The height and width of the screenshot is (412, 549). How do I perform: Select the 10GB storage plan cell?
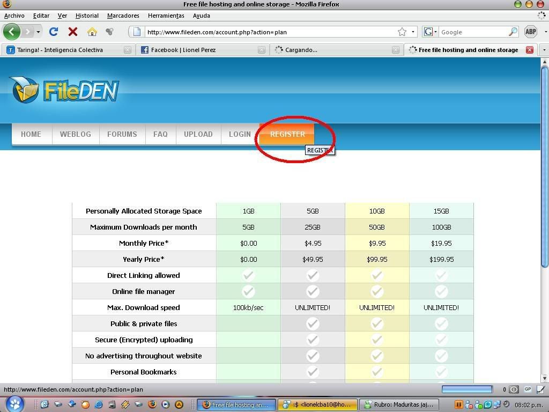click(377, 211)
